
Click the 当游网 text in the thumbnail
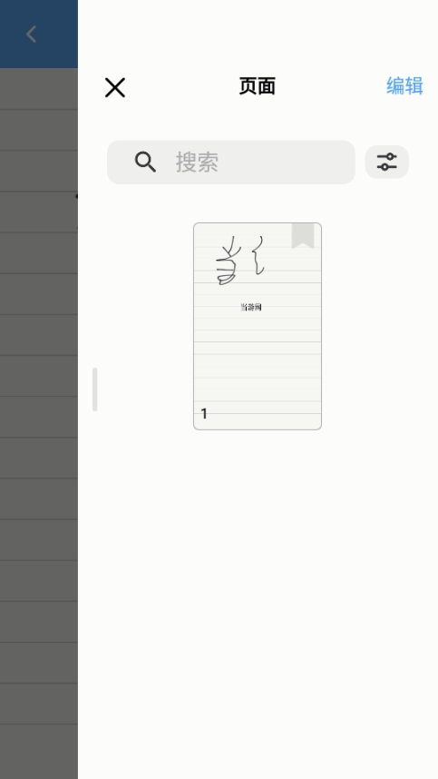(x=251, y=307)
